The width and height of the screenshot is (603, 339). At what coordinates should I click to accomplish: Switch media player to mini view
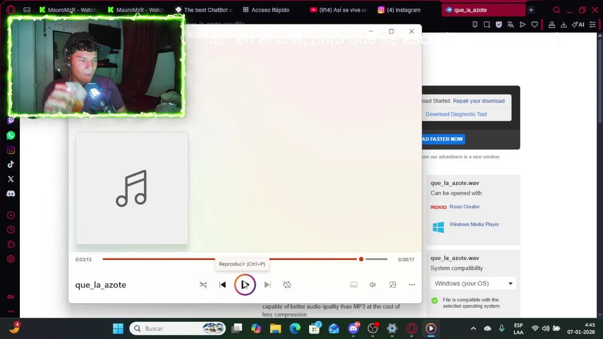392,284
